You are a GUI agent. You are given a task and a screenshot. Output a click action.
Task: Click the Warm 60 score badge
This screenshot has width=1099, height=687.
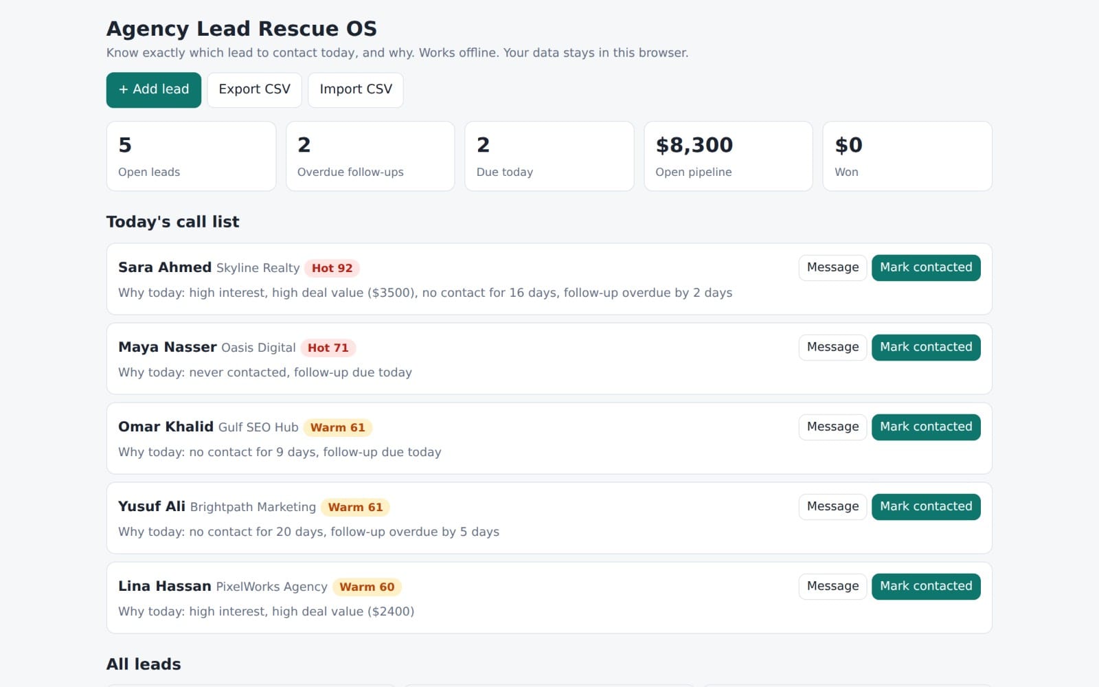367,587
